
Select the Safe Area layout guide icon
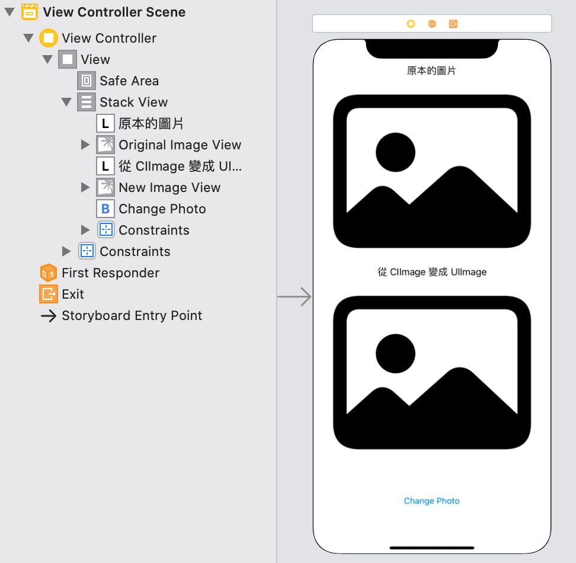coord(85,81)
